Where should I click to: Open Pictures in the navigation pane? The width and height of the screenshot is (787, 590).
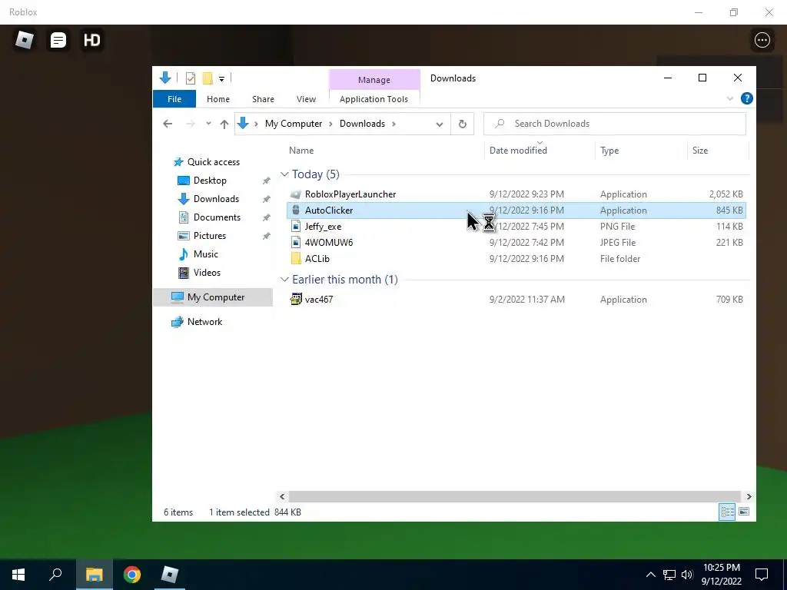[210, 235]
